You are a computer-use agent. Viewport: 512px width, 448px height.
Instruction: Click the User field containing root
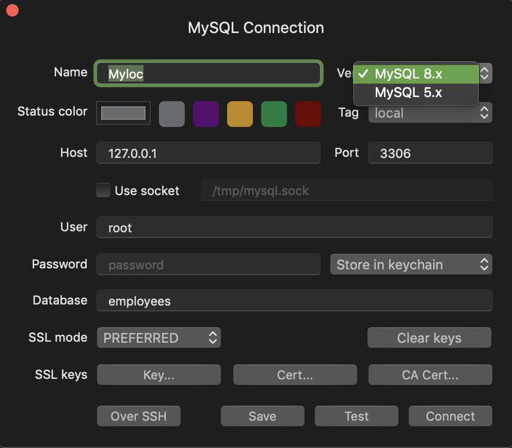click(x=294, y=227)
